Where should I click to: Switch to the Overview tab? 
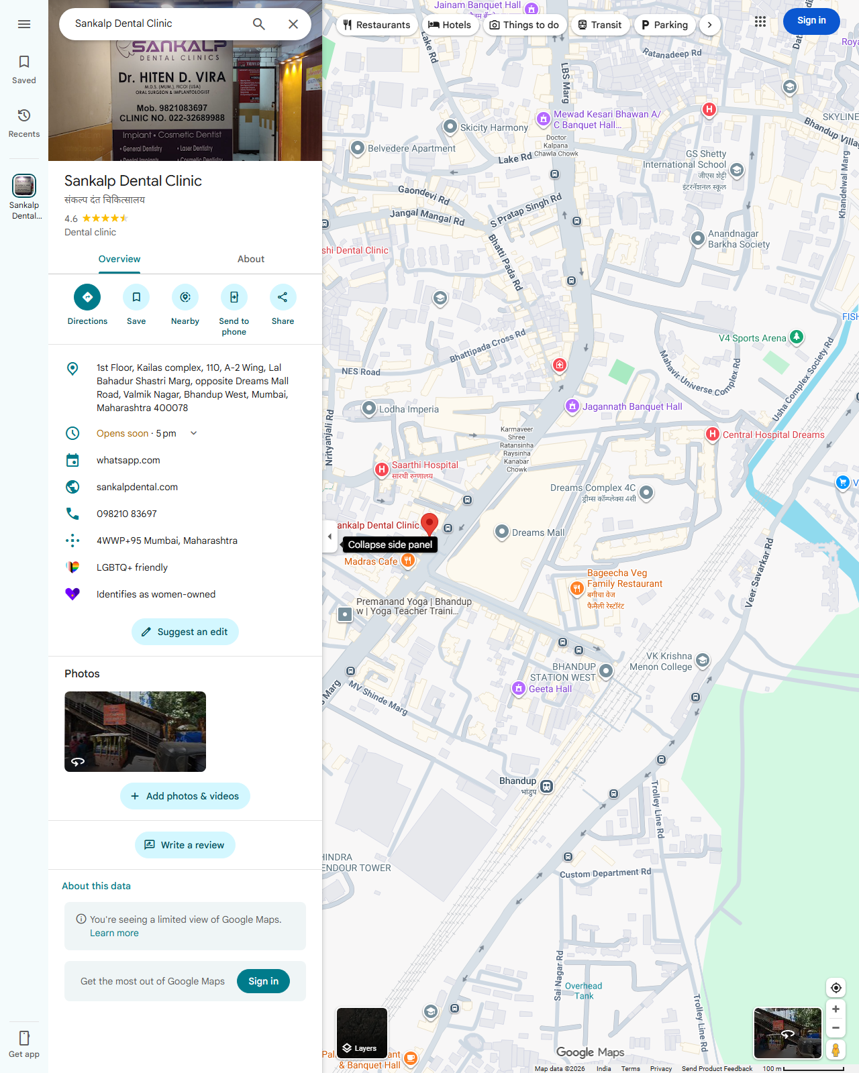click(x=119, y=259)
